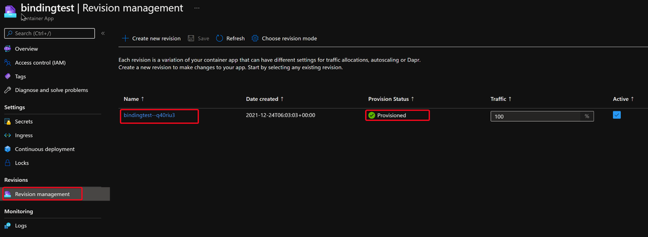Select the Continuous deployment icon

pos(7,149)
